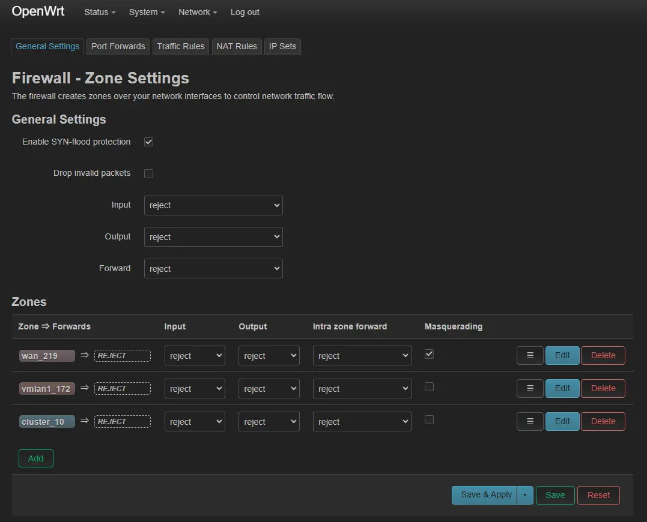Open the general Output policy dropdown
Screen dimensions: 647x522
click(213, 237)
